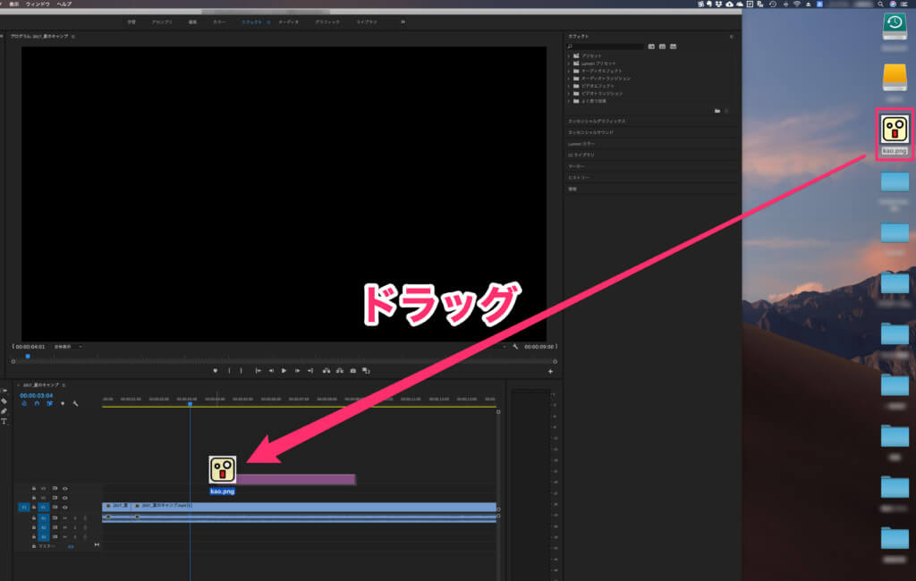Screen dimensions: 916x581
Task: Open the Lumetri カラー panel
Action: (581, 143)
